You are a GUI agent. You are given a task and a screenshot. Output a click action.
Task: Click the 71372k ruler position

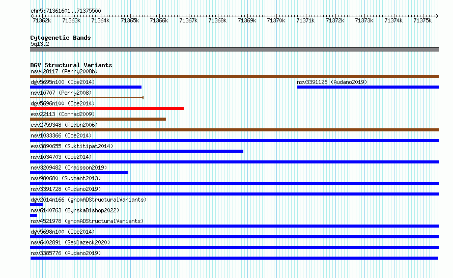(x=335, y=20)
